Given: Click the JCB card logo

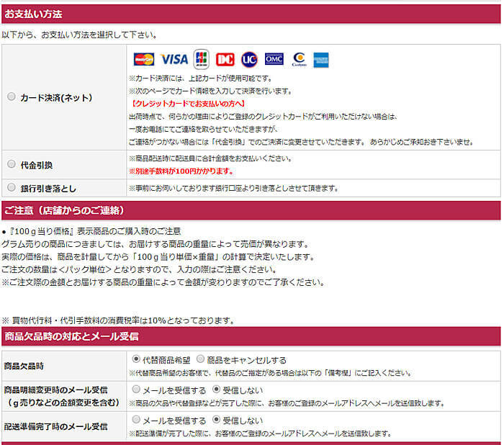Looking at the screenshot, I should [x=201, y=59].
